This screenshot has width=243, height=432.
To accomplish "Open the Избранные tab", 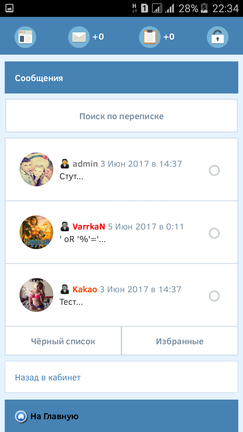I will point(180,341).
